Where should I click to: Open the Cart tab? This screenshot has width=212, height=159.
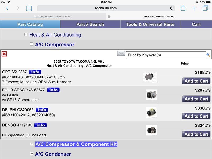click(x=196, y=24)
